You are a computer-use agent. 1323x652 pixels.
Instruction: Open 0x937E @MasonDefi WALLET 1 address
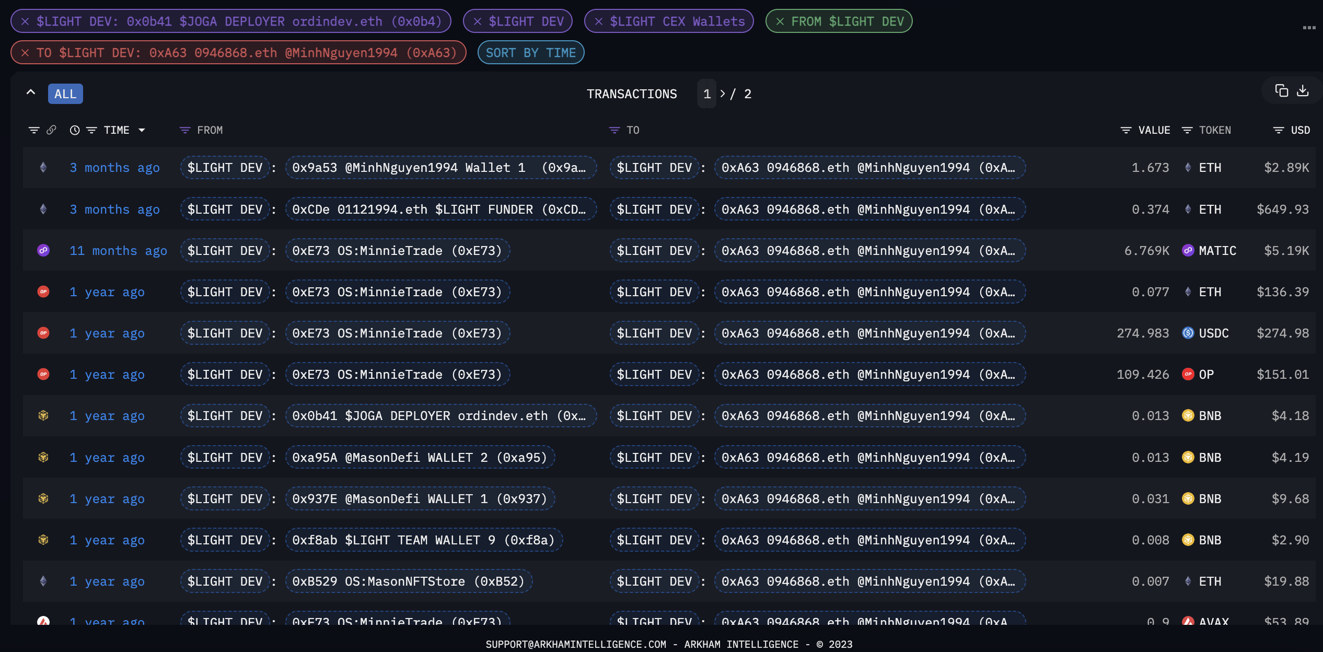coord(420,499)
